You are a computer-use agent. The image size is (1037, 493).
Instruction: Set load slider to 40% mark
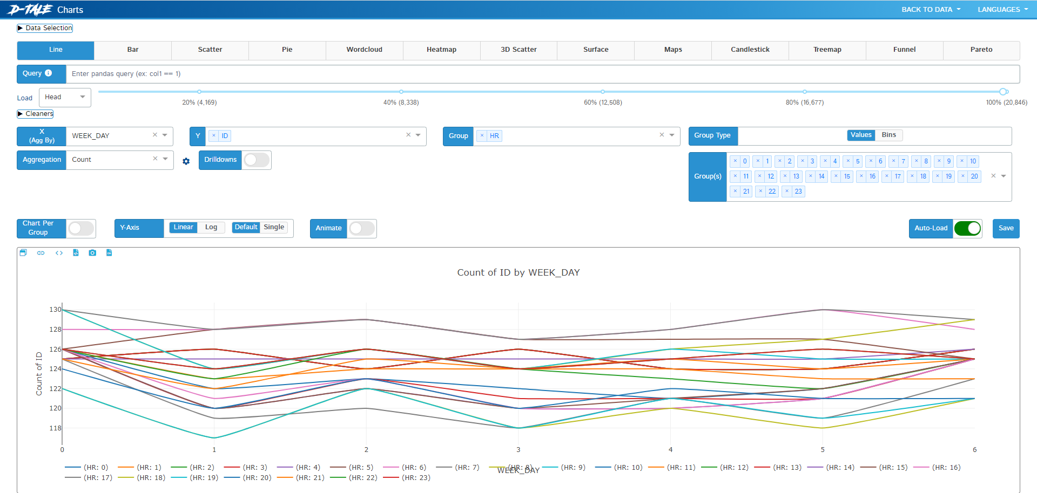(x=401, y=92)
